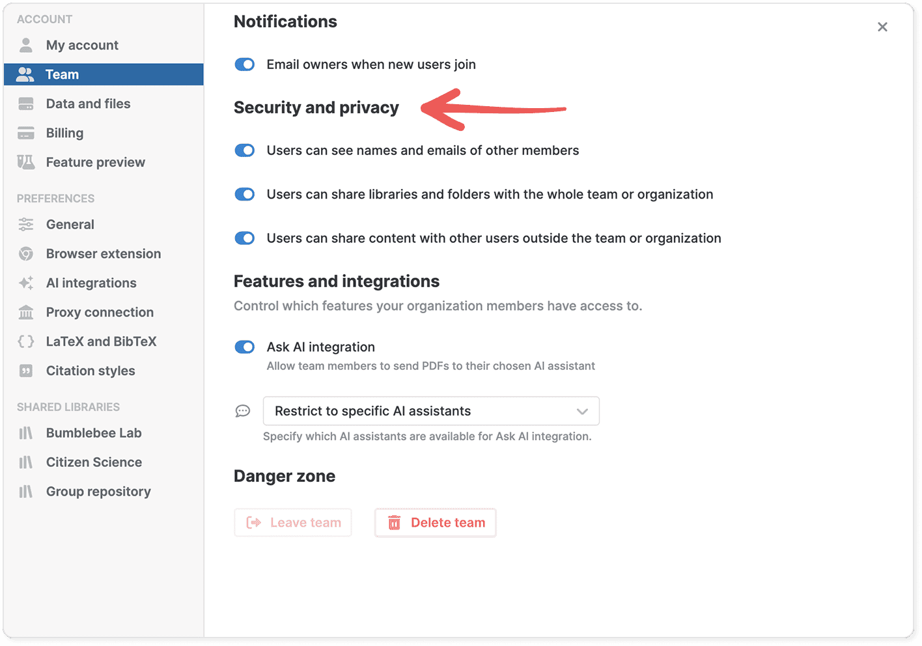Open Restrict to specific AI assistants dropdown
The width and height of the screenshot is (922, 646).
point(431,411)
